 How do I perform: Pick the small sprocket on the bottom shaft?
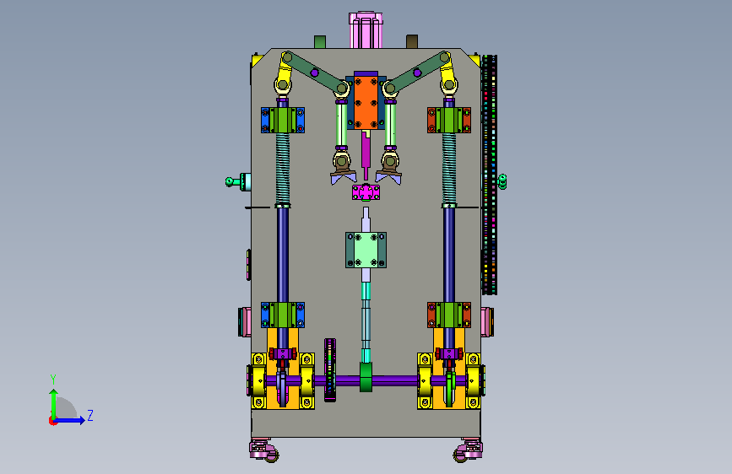(x=330, y=370)
